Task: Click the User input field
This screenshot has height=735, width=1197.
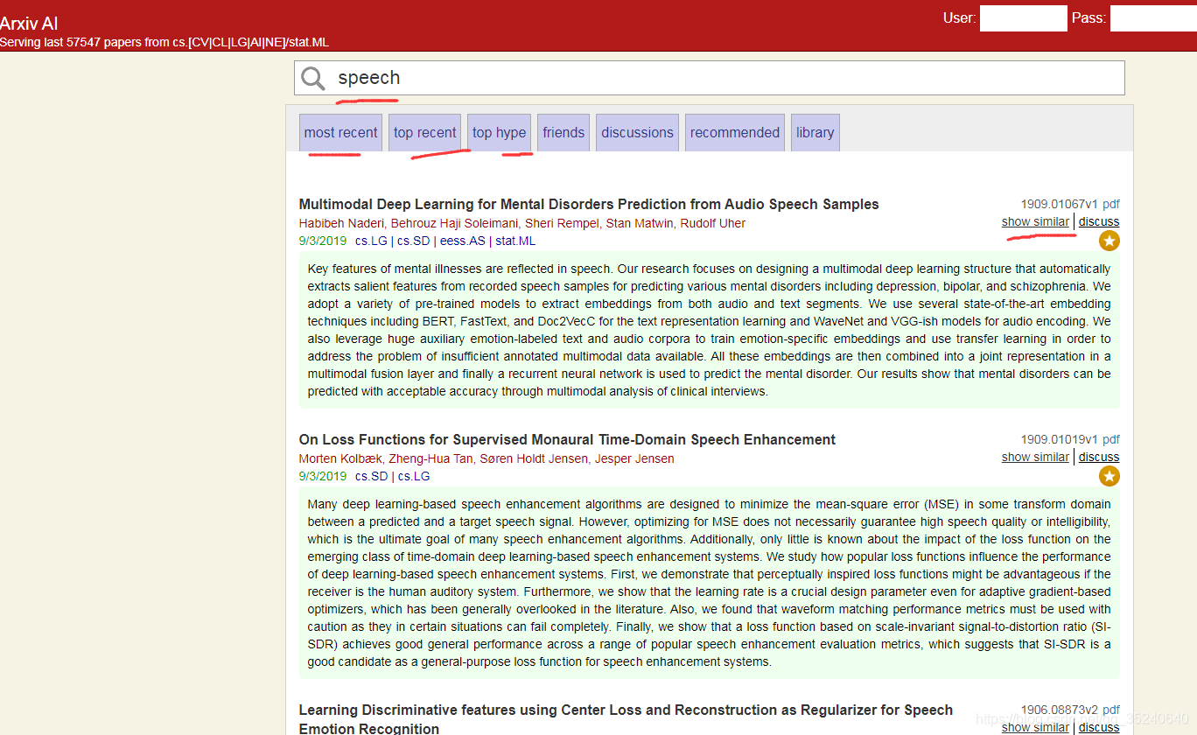Action: pyautogui.click(x=1023, y=18)
